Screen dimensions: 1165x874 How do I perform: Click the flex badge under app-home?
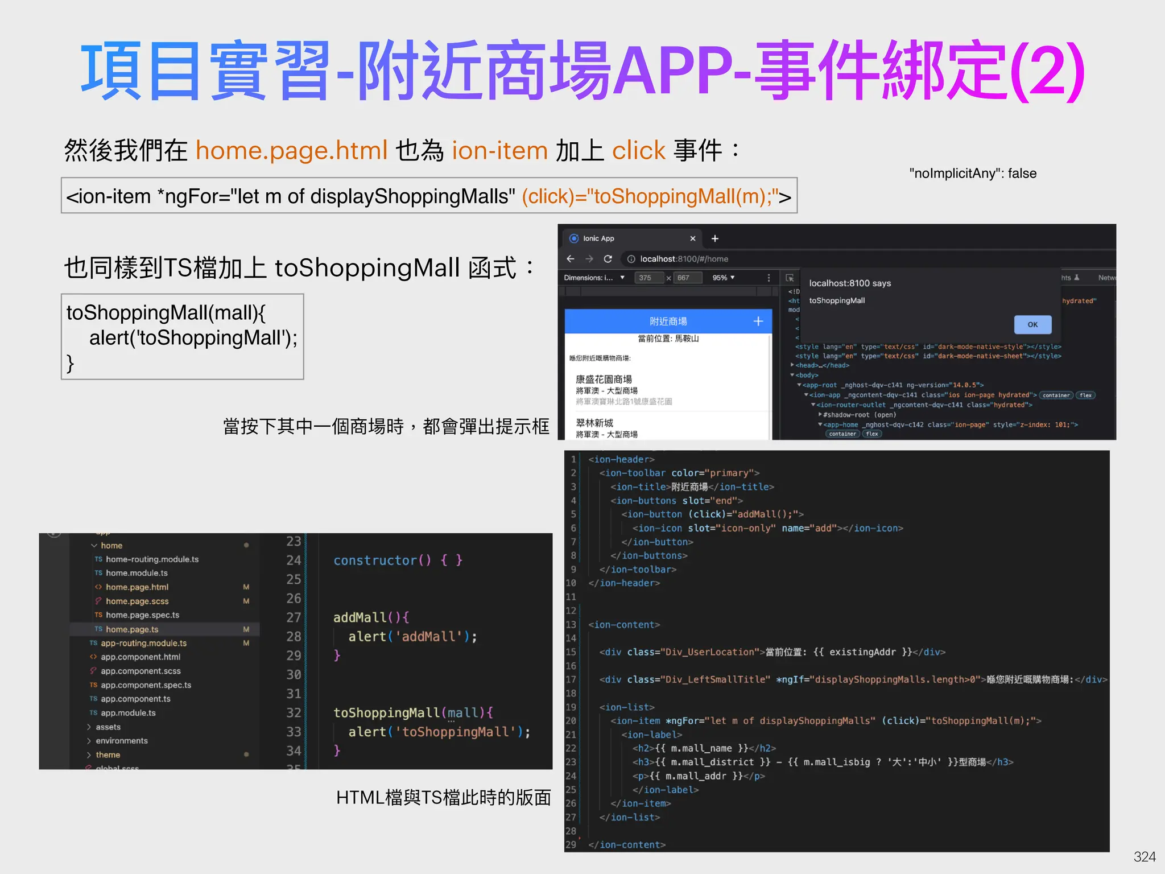point(872,434)
